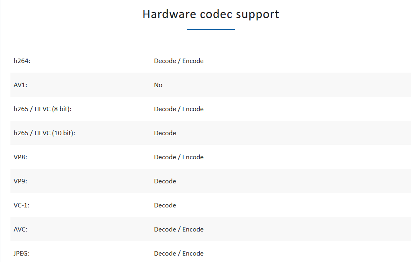Click the "No" value for AV1
The height and width of the screenshot is (262, 411).
pyautogui.click(x=158, y=85)
